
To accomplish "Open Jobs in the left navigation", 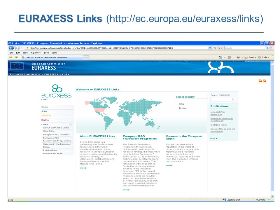I will pos(44,111).
